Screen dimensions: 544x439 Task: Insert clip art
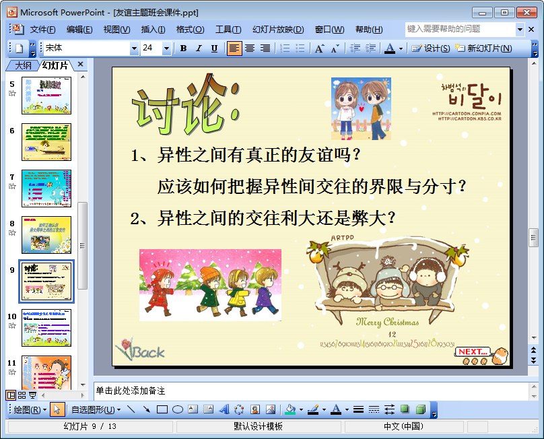(x=255, y=410)
